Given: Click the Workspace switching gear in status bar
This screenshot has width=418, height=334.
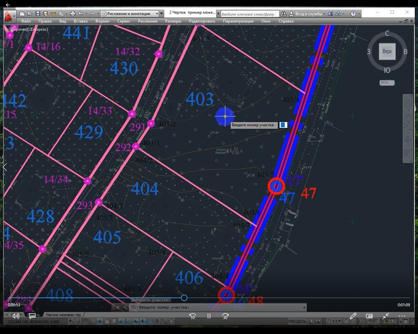Looking at the screenshot, I should pyautogui.click(x=362, y=322).
